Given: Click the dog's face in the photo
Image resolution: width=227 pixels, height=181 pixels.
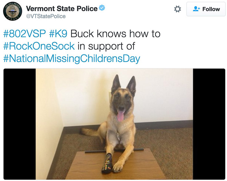Looking at the screenshot, I should coord(122,101).
